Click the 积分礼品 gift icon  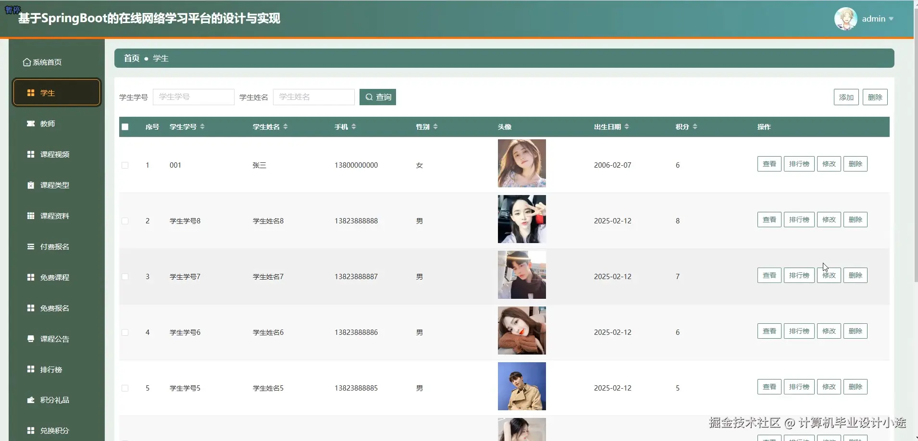pos(31,400)
